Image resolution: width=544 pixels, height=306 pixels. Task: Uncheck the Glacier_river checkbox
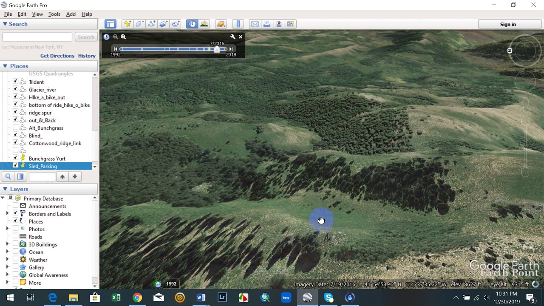pos(16,89)
